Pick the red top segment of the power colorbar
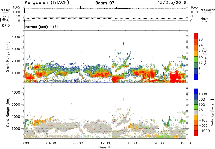 point(196,36)
